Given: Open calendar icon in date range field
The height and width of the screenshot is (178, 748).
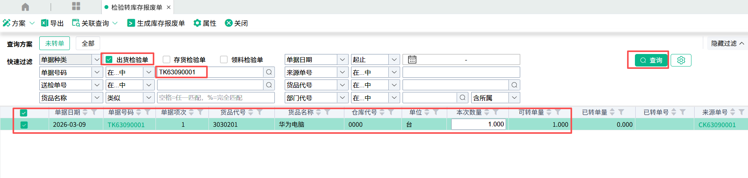Looking at the screenshot, I should click(x=412, y=59).
